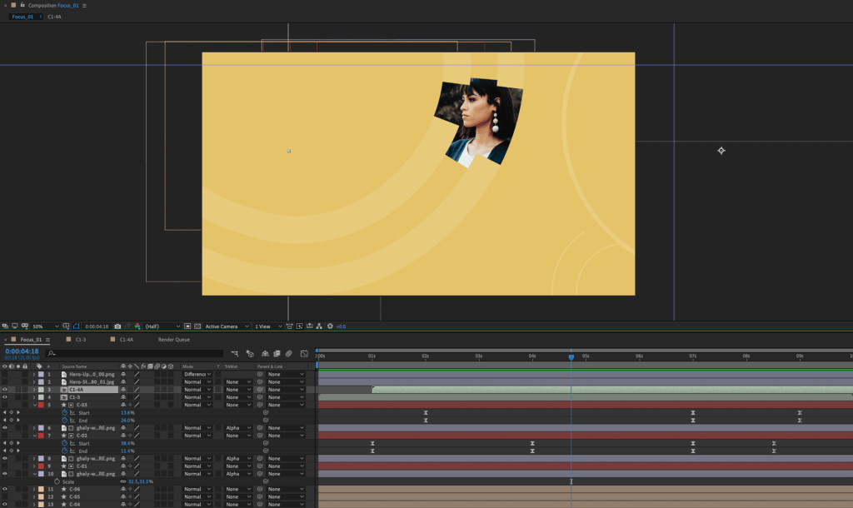Switch to the C1-3 timeline tab
853x508 pixels.
click(81, 340)
